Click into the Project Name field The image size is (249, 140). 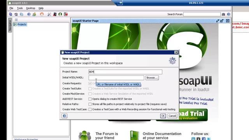[x=125, y=72]
